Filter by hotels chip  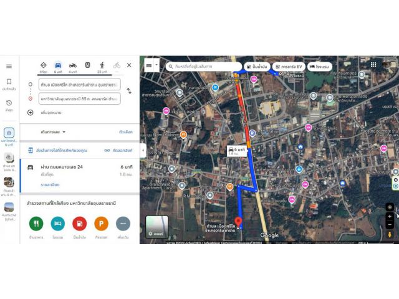click(319, 67)
